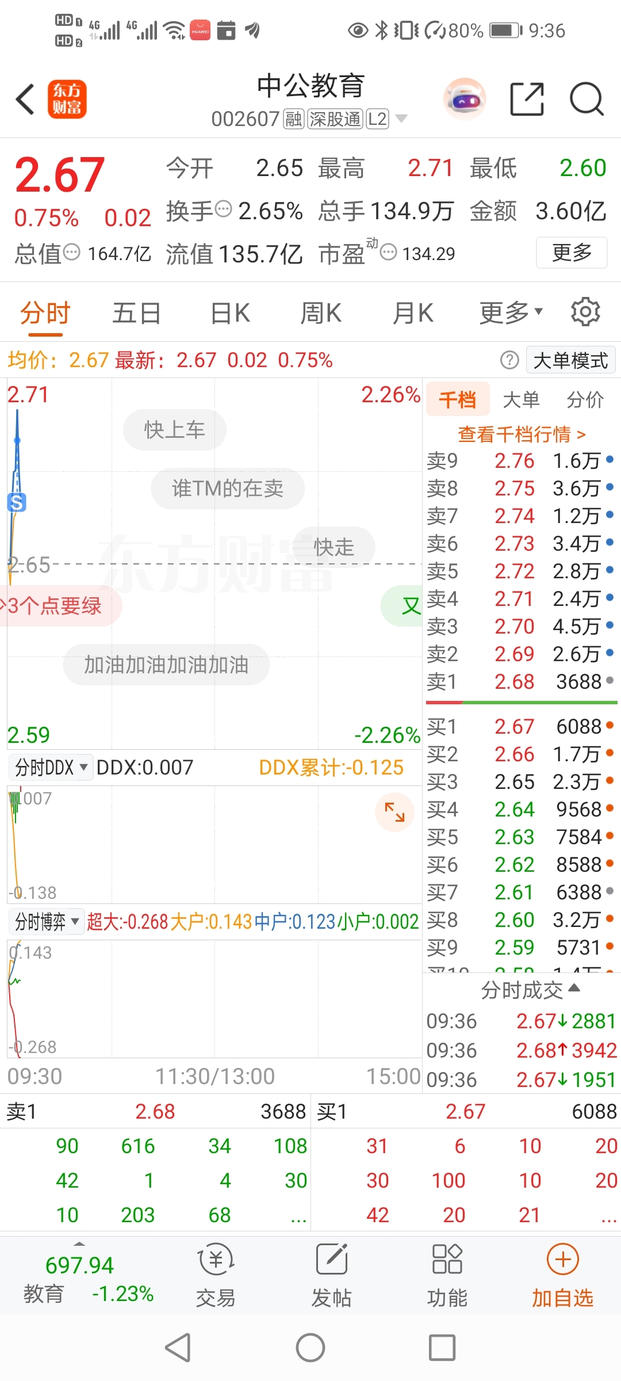Tap info icon next to 总值
Viewport: 621px width, 1381px height.
(71, 252)
